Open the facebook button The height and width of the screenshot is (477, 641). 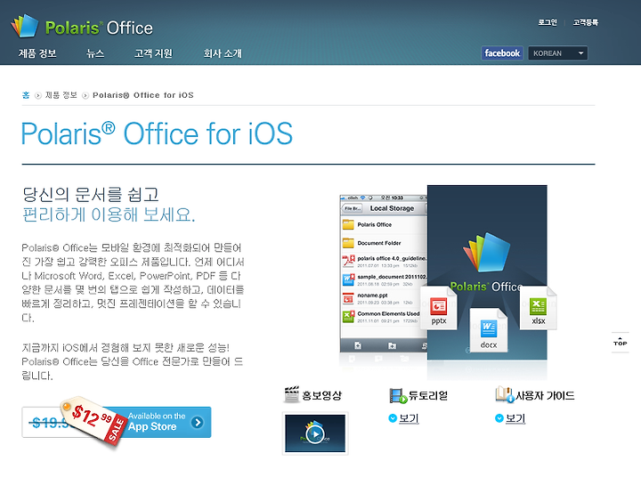point(502,53)
